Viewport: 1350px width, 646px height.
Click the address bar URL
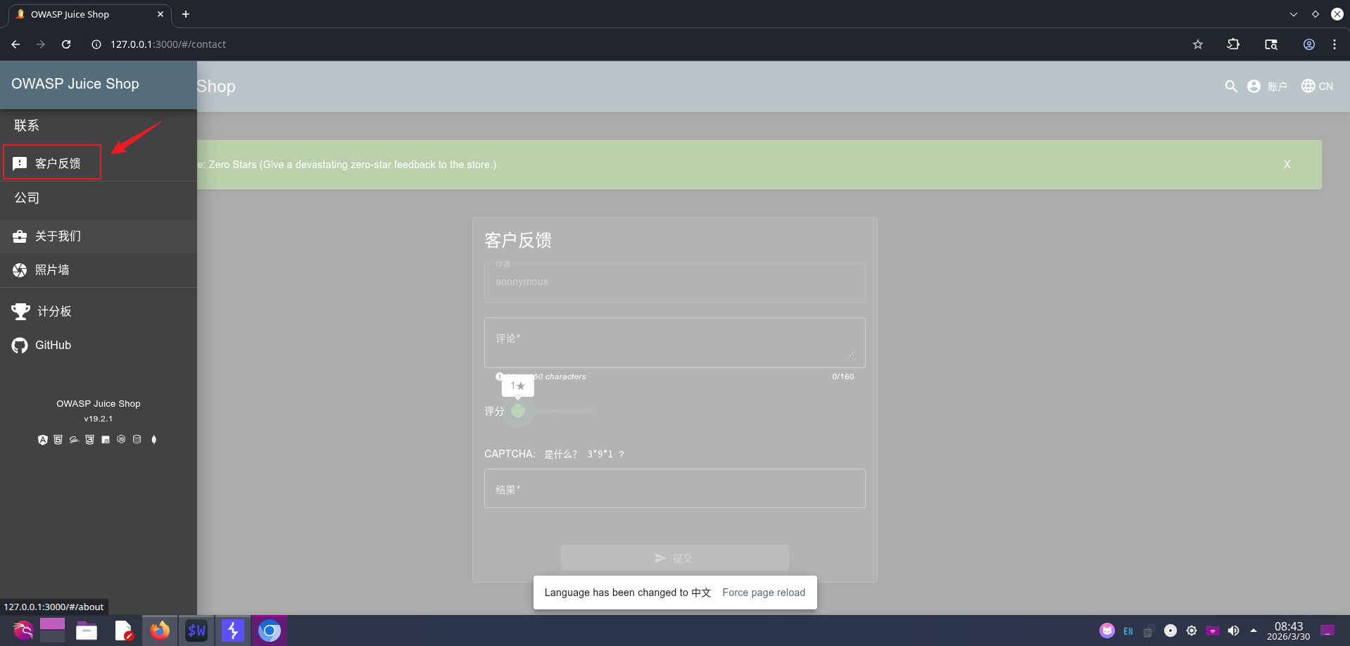pyautogui.click(x=168, y=44)
